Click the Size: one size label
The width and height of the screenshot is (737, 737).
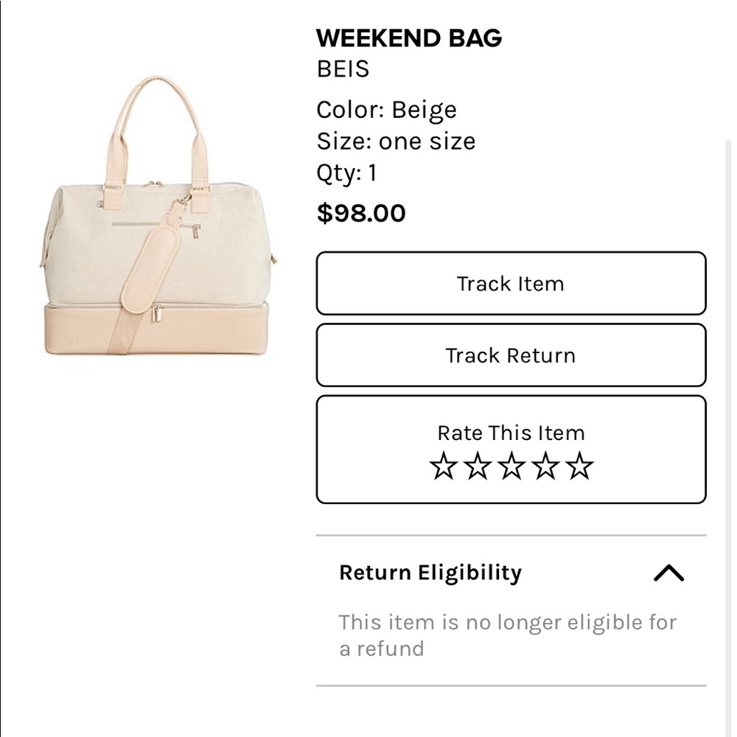click(x=396, y=142)
